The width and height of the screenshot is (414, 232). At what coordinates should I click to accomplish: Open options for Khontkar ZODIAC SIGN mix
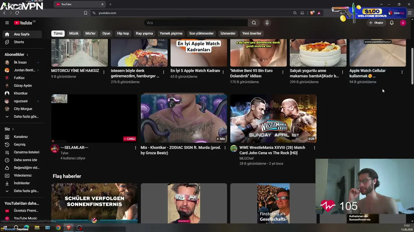[x=225, y=148]
